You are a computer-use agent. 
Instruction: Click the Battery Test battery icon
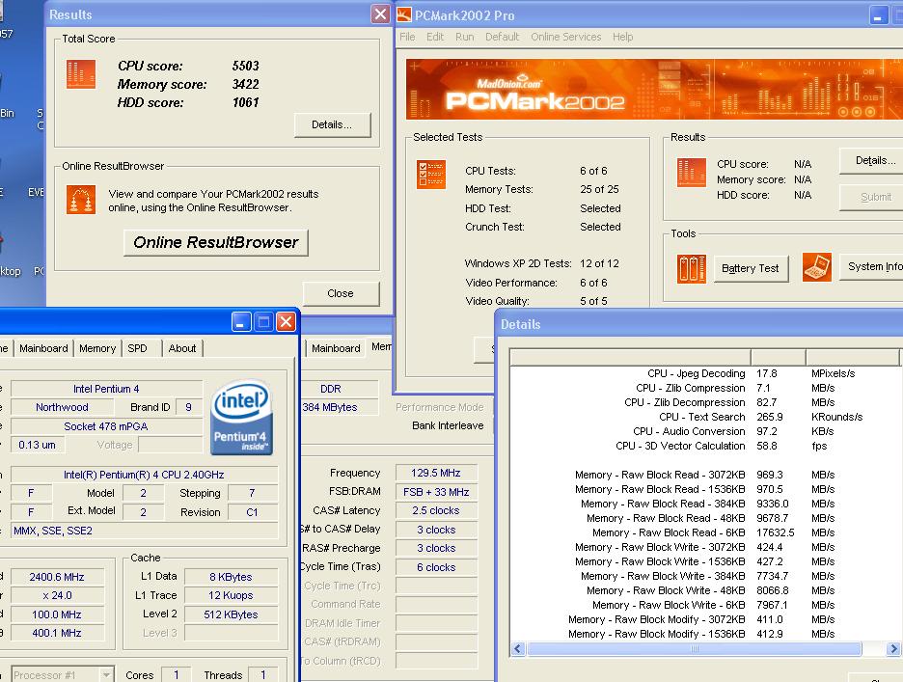(692, 268)
